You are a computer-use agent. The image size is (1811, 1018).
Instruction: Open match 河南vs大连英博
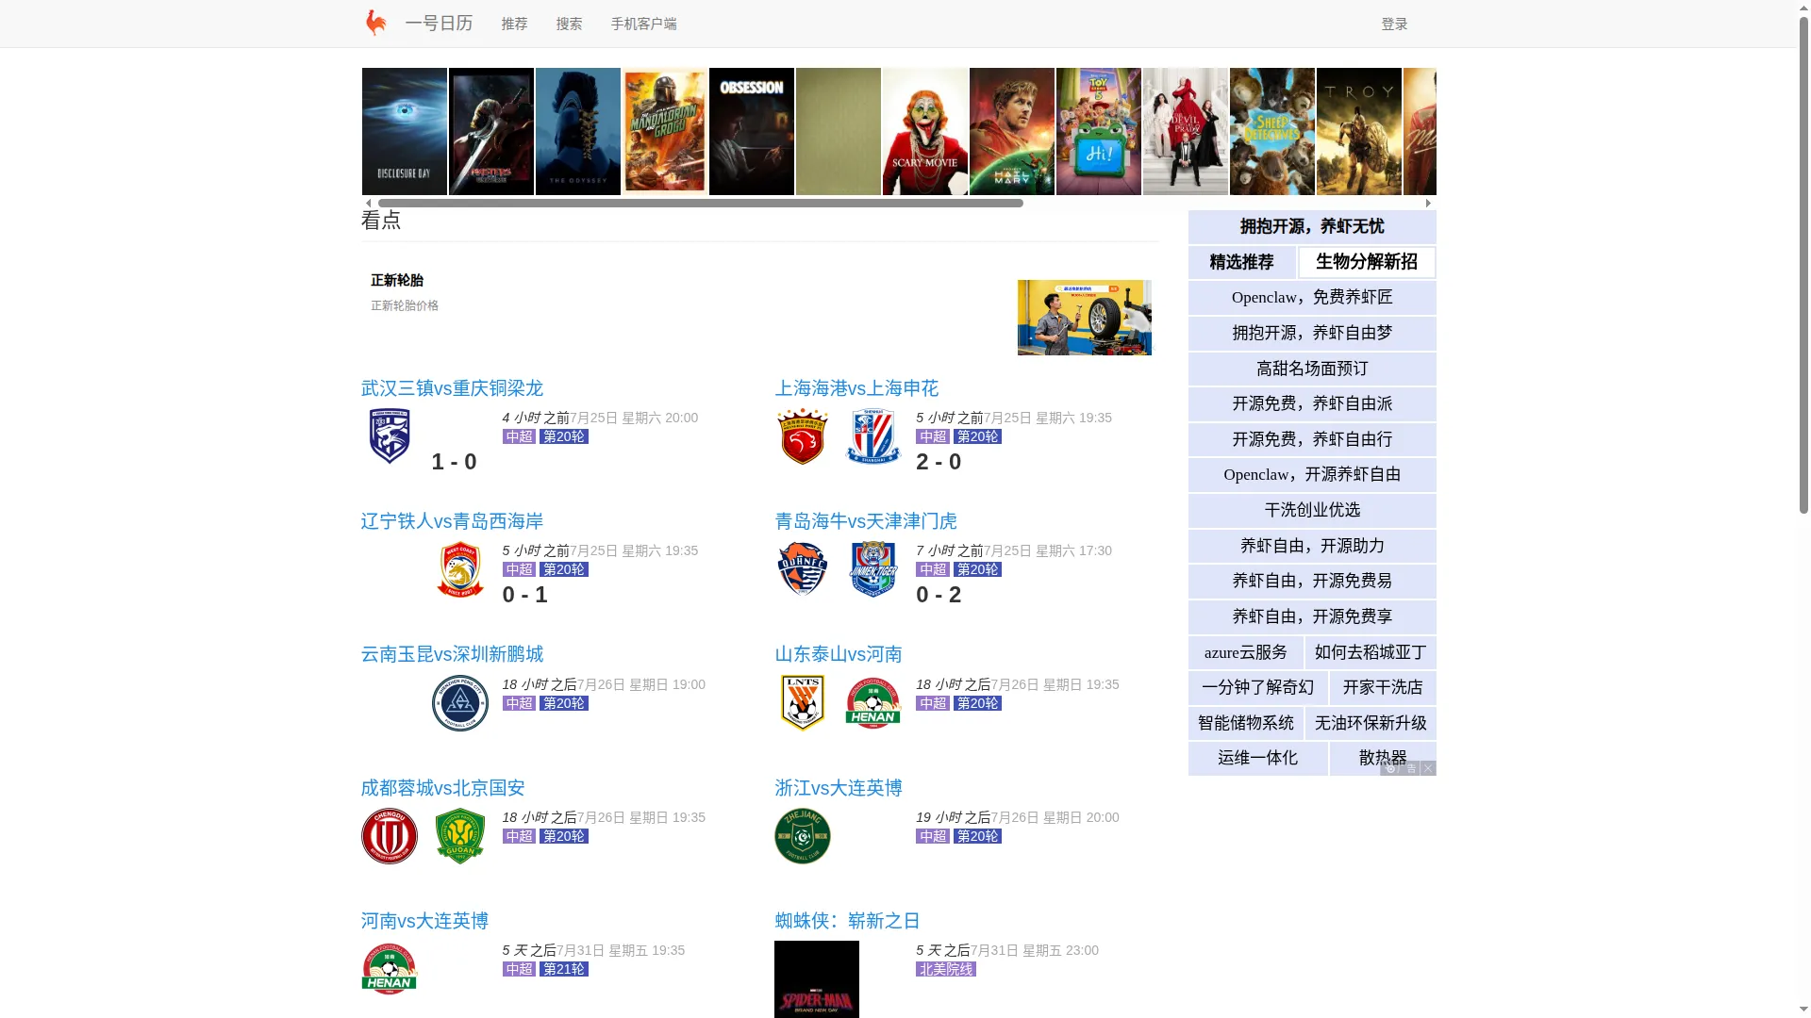click(x=424, y=921)
